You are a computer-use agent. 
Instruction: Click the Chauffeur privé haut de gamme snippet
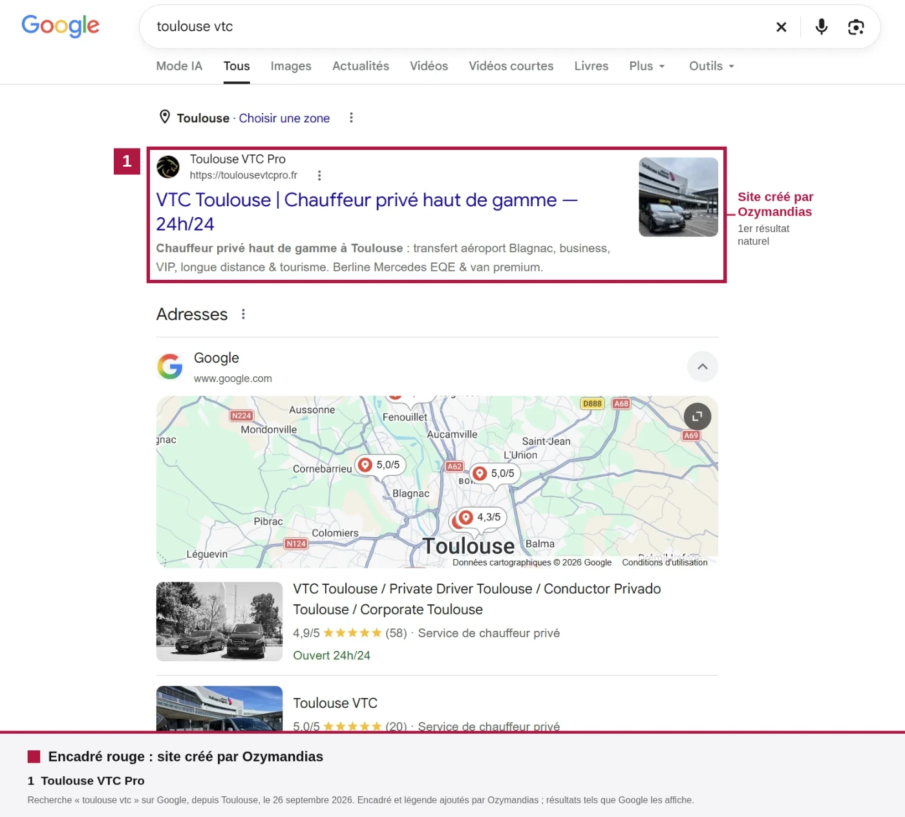click(x=383, y=258)
